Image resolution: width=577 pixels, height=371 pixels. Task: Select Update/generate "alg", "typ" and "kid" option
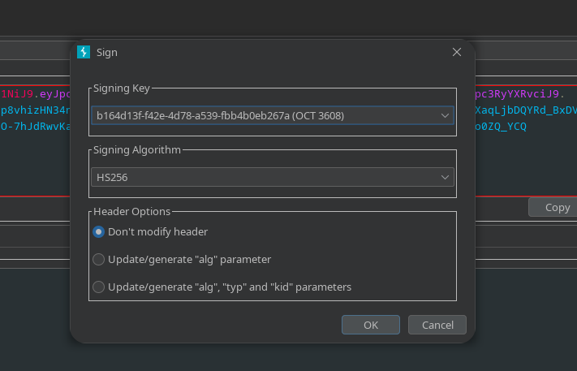tap(99, 287)
